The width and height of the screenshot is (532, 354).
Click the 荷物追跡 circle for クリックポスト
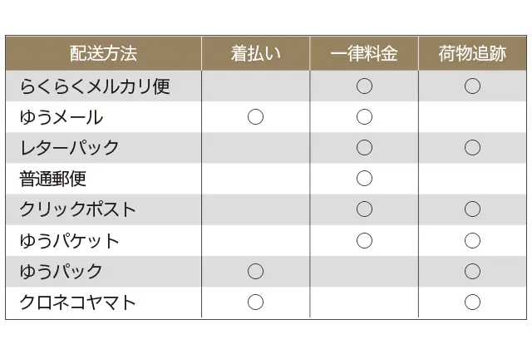coord(472,209)
